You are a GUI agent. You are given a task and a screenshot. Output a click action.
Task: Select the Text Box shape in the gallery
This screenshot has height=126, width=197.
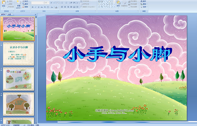[99, 1]
